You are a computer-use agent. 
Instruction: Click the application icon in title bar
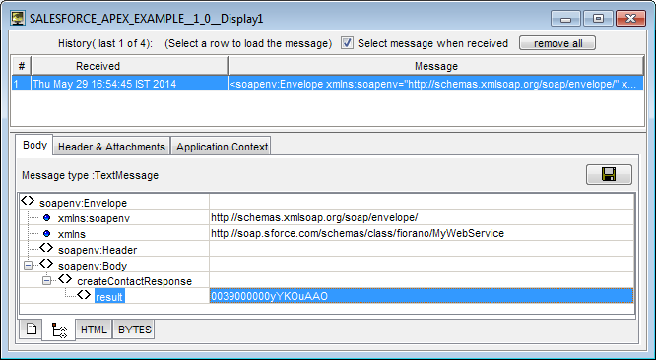click(x=18, y=19)
